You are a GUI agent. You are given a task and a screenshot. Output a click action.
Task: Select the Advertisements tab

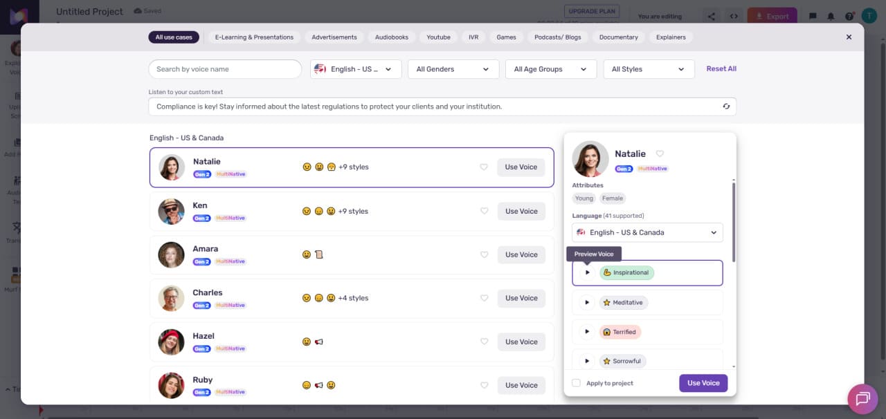click(x=334, y=37)
